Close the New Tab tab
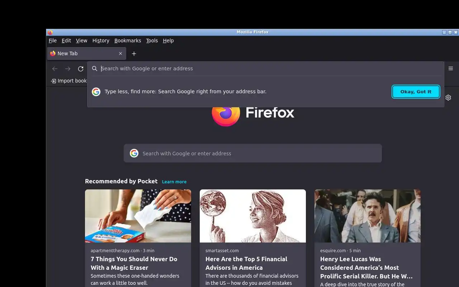The image size is (459, 287). pyautogui.click(x=120, y=53)
